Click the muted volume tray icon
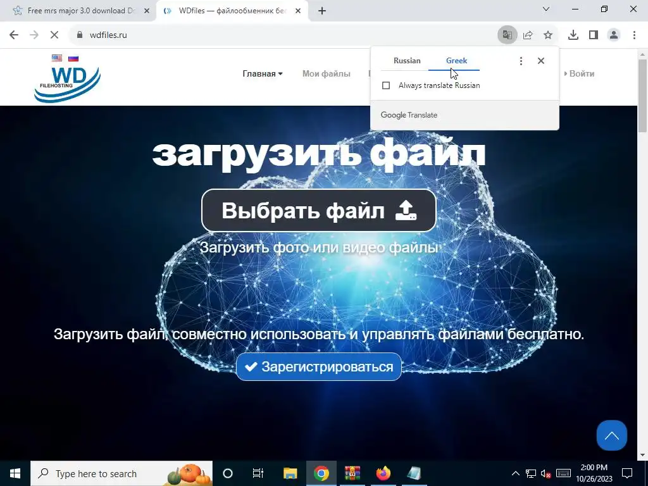The image size is (648, 486). point(546,473)
